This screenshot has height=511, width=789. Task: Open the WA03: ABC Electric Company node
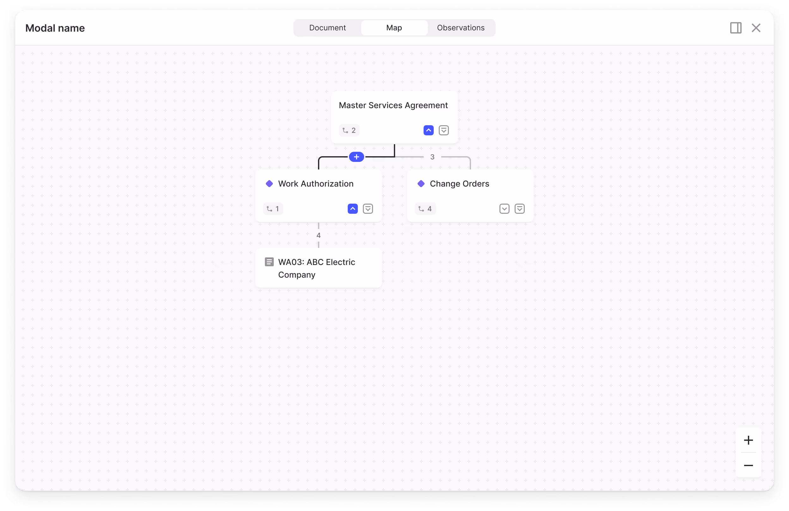click(317, 268)
